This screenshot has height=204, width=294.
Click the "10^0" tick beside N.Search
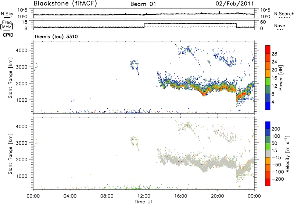(265, 17)
